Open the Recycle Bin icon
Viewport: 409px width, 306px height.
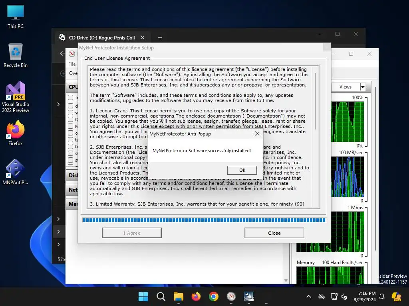tap(16, 55)
